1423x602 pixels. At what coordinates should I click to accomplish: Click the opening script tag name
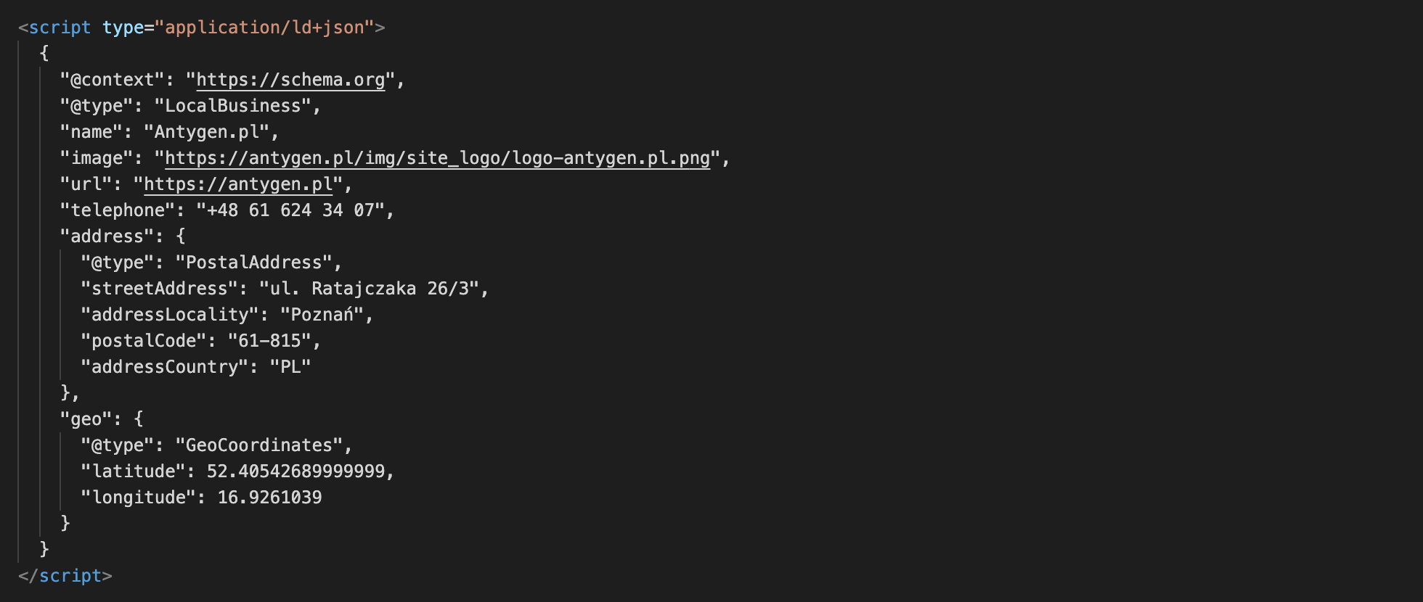pyautogui.click(x=60, y=28)
